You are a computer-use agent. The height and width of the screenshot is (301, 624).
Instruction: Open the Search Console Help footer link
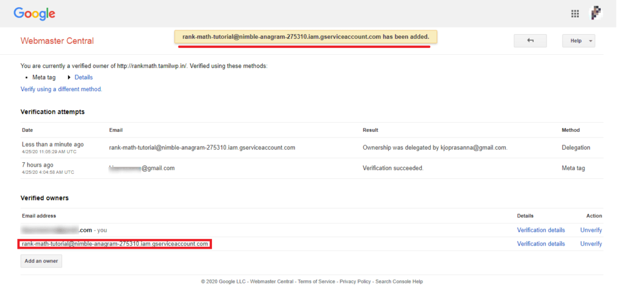[x=399, y=282]
